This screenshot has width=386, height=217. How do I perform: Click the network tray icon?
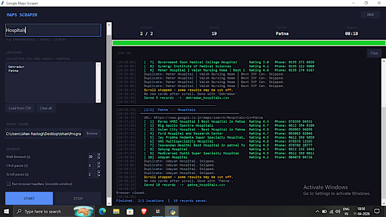click(x=331, y=211)
